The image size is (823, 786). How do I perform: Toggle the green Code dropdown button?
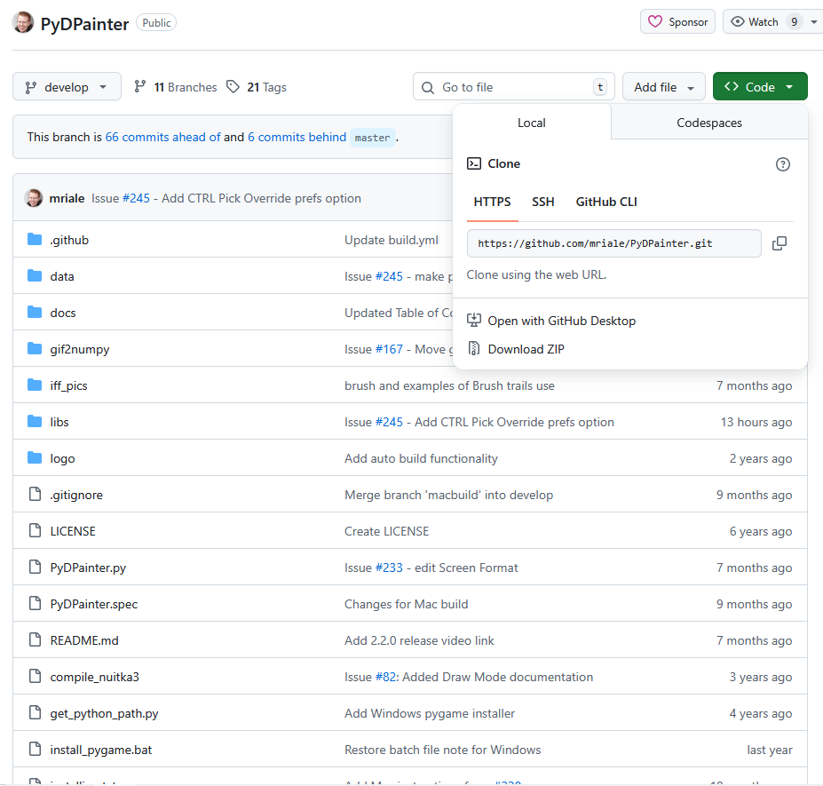pyautogui.click(x=759, y=87)
